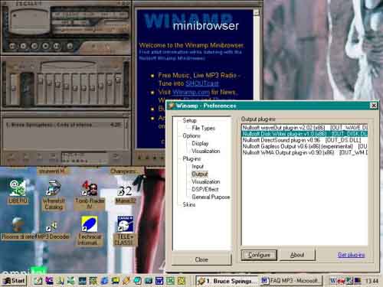Stop playback in Winamp player
The height and width of the screenshot is (287, 383).
click(46, 46)
